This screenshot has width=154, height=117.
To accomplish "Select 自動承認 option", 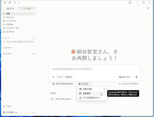I will coord(92,93).
